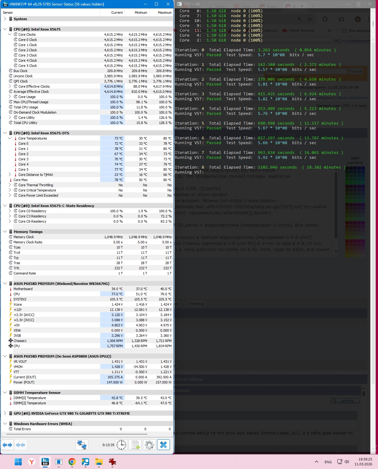Click the chip icon of Memory Timings group

coord(11,232)
